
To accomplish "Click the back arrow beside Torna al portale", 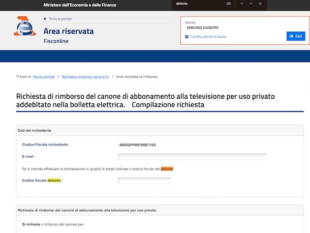I will (45, 19).
